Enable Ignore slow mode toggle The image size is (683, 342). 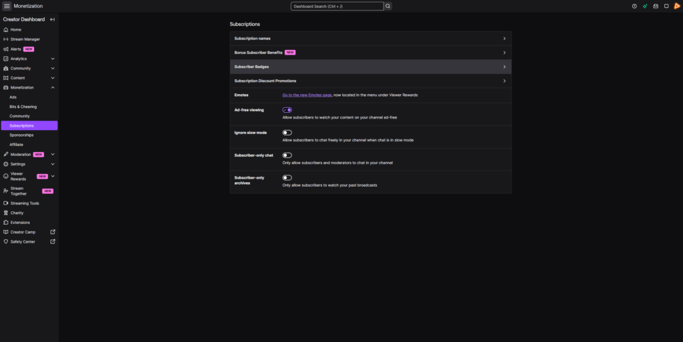pos(287,133)
